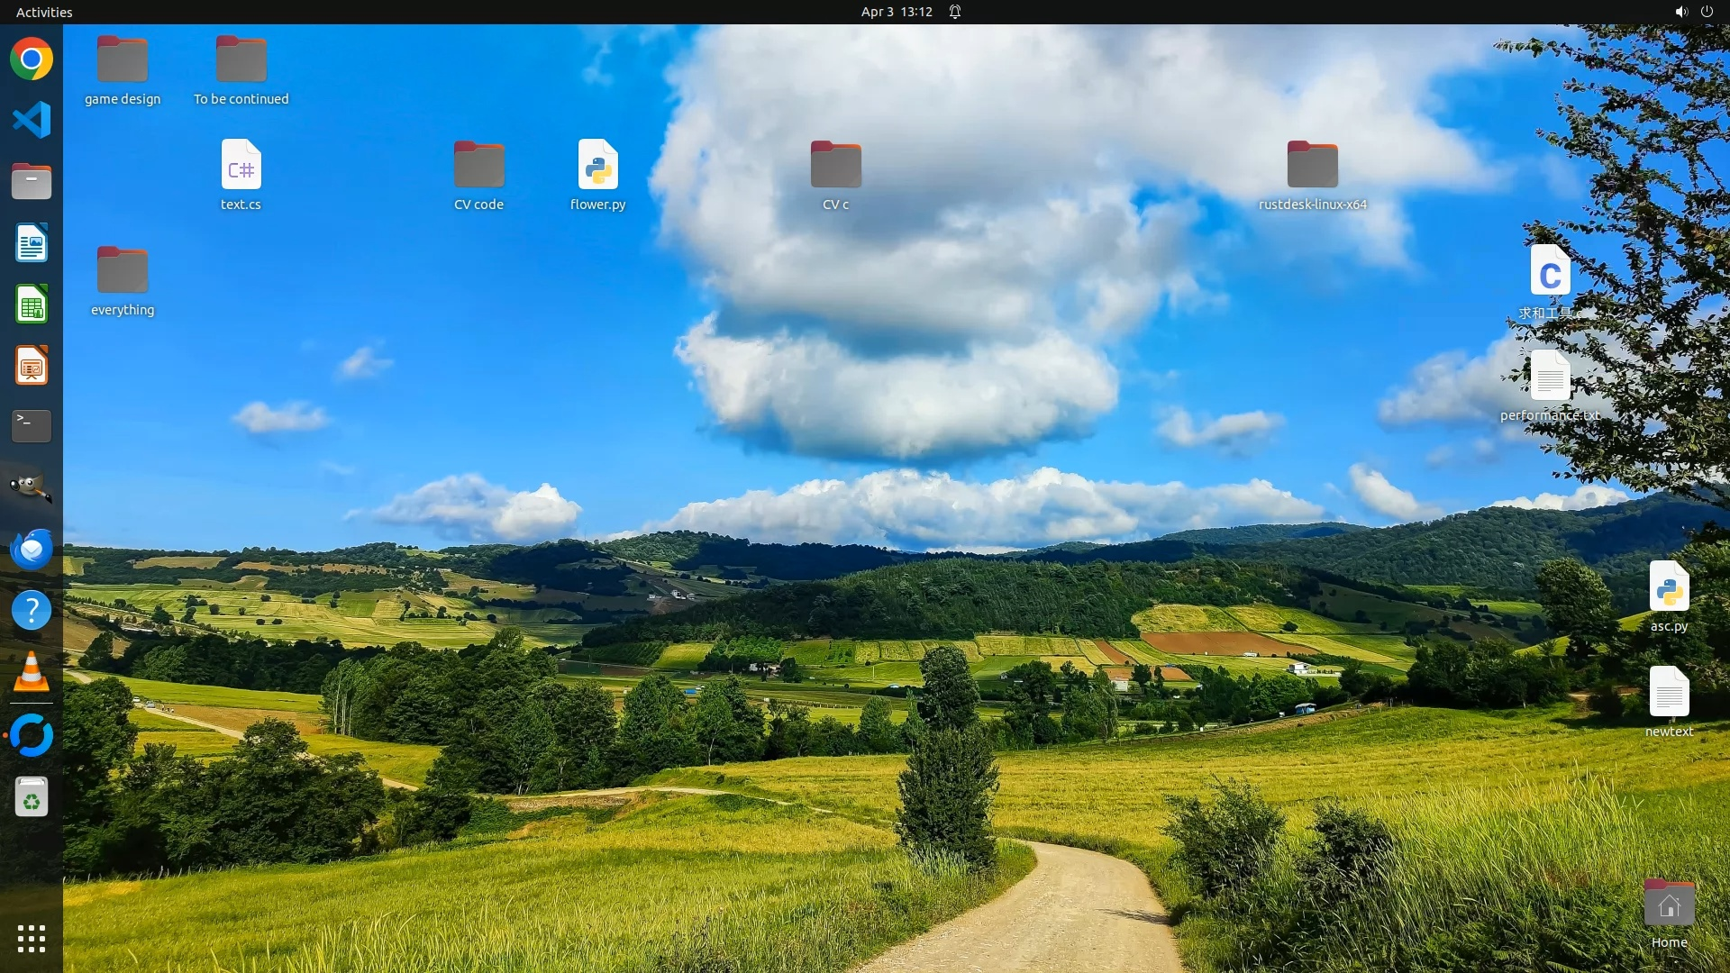Open the Terminal from the dock
Viewport: 1730px width, 973px height.
32,426
